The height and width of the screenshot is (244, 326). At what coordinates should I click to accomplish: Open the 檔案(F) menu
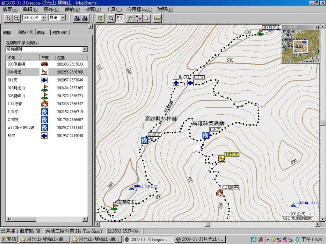10,9
